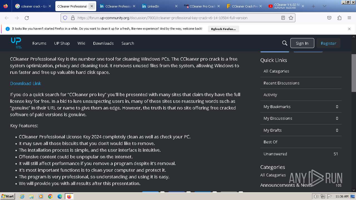
Task: Close the LinkedIn tab
Action: pyautogui.click(x=176, y=6)
